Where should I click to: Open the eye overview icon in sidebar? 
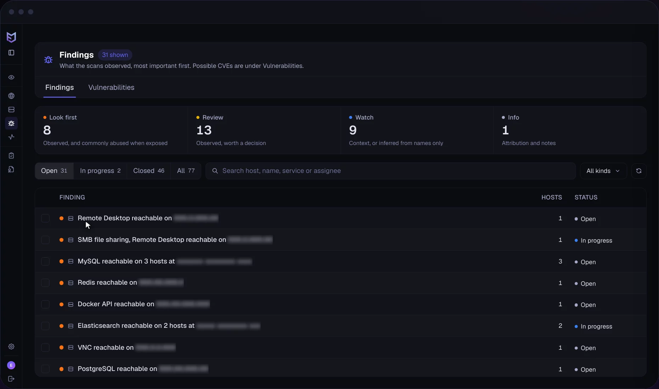pyautogui.click(x=11, y=77)
